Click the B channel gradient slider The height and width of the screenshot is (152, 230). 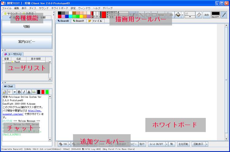(97, 15)
